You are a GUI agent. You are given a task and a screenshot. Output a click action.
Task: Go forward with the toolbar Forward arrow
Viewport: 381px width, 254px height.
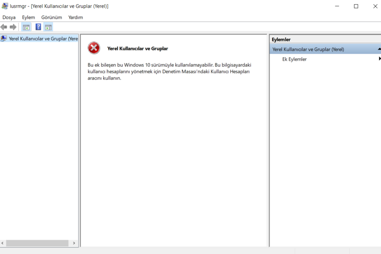click(x=13, y=27)
